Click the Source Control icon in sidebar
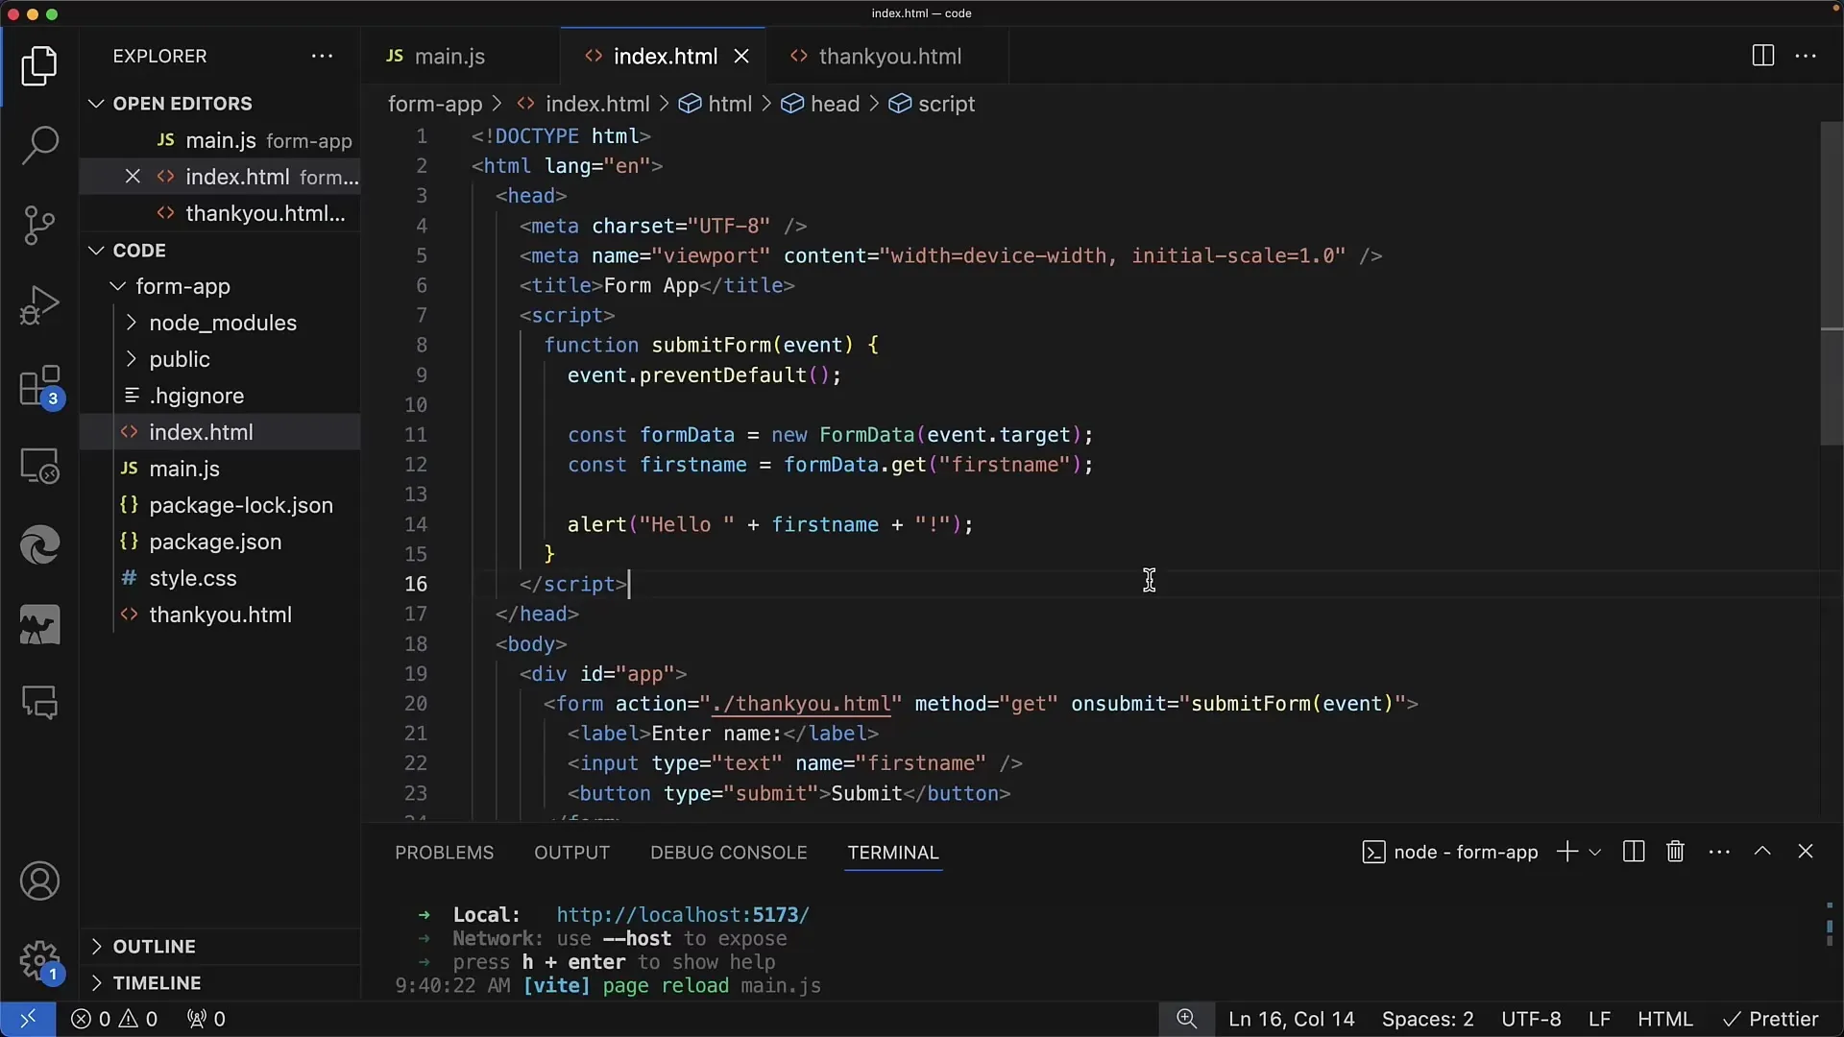1844x1037 pixels. pyautogui.click(x=39, y=224)
